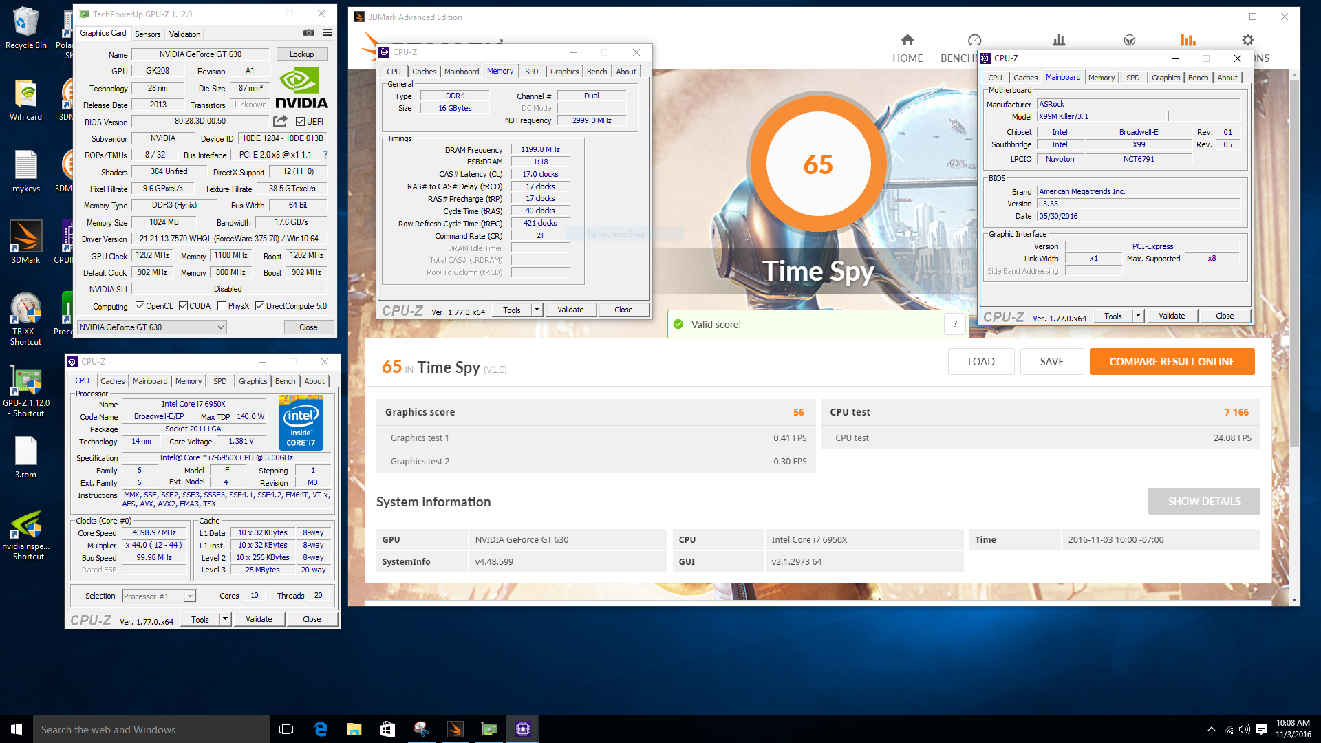Open Action Center notification icon

[x=1261, y=729]
